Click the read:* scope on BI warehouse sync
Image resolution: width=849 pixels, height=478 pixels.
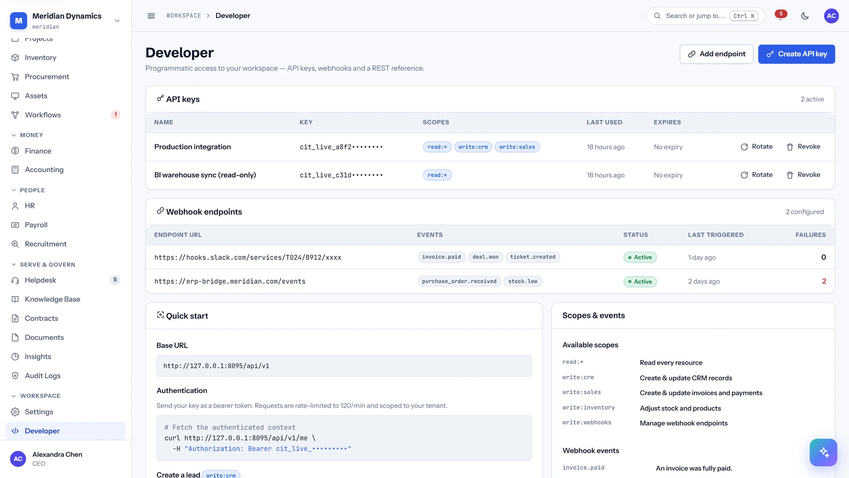[437, 175]
